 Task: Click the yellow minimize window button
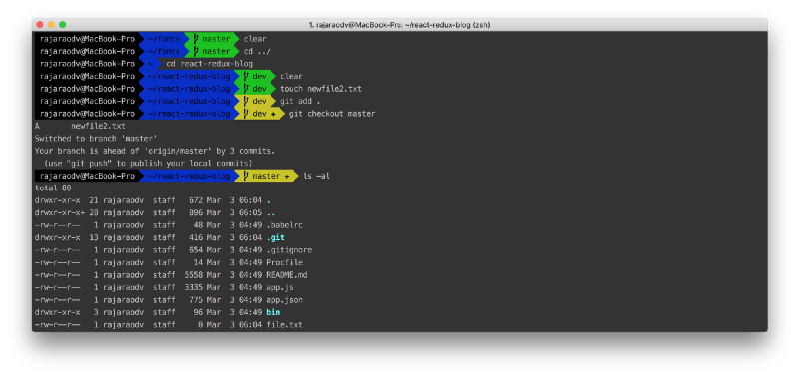[51, 24]
